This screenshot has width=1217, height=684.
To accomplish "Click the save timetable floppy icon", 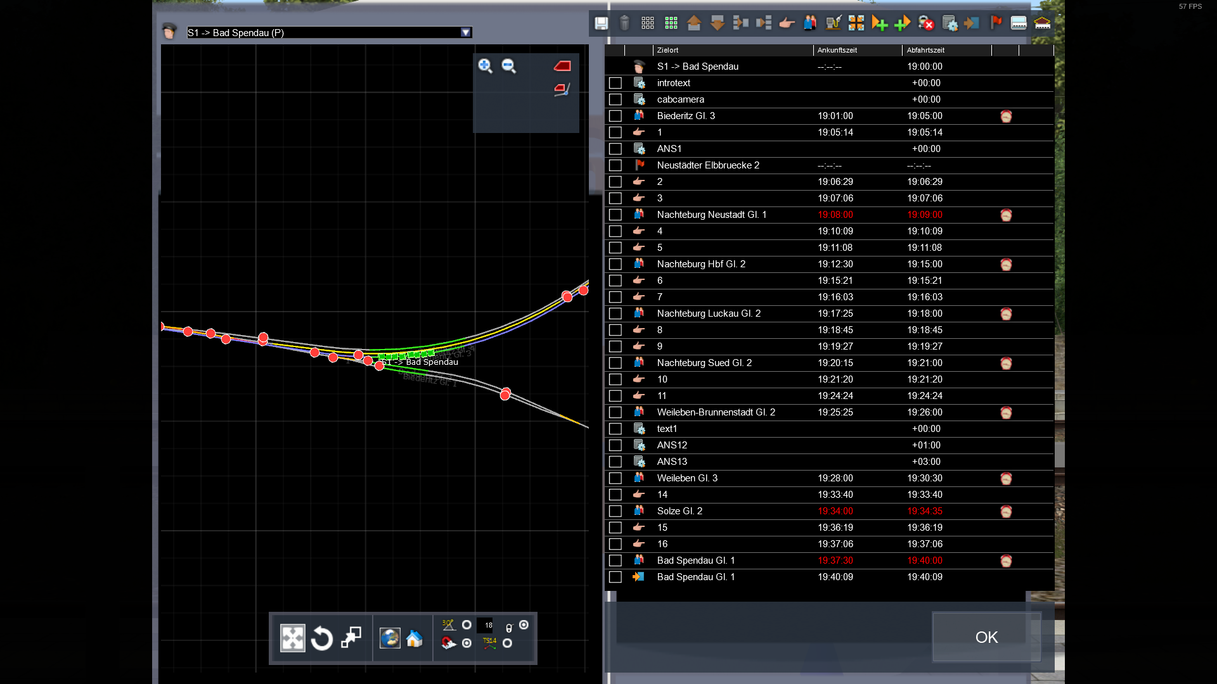I will tap(601, 23).
